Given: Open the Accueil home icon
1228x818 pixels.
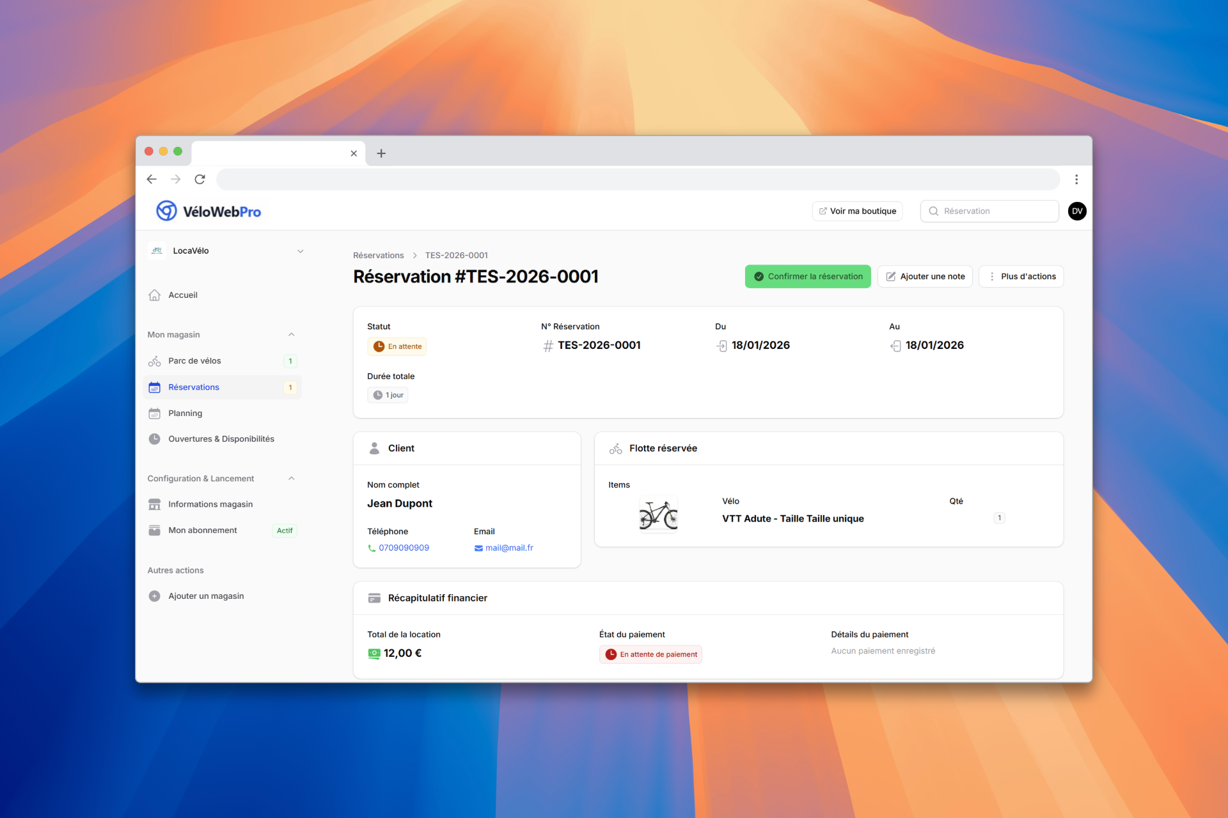Looking at the screenshot, I should 154,295.
